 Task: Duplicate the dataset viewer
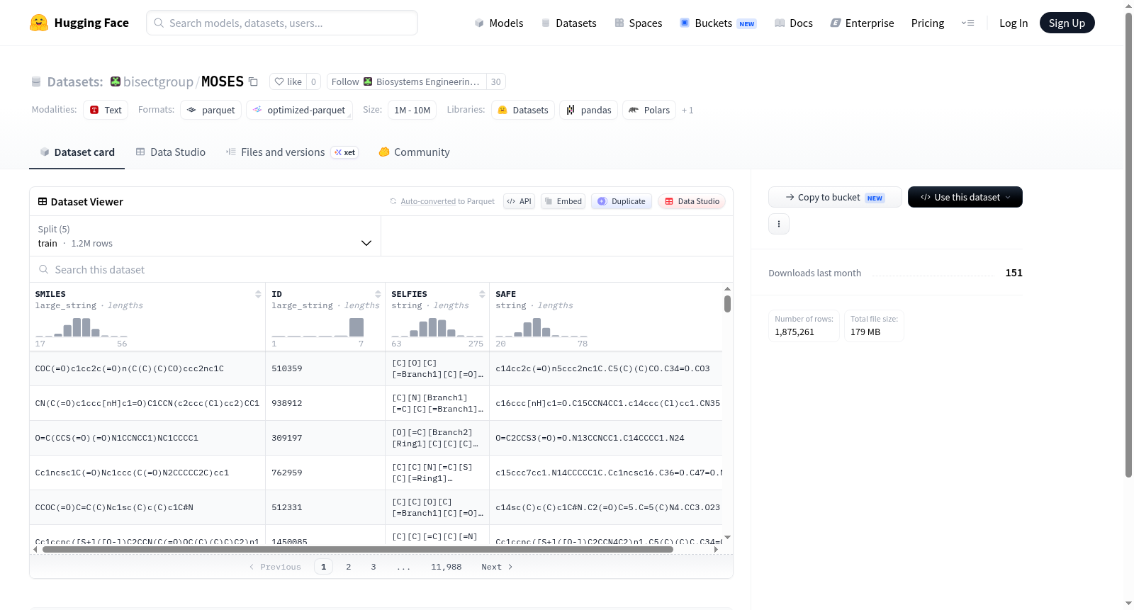622,201
